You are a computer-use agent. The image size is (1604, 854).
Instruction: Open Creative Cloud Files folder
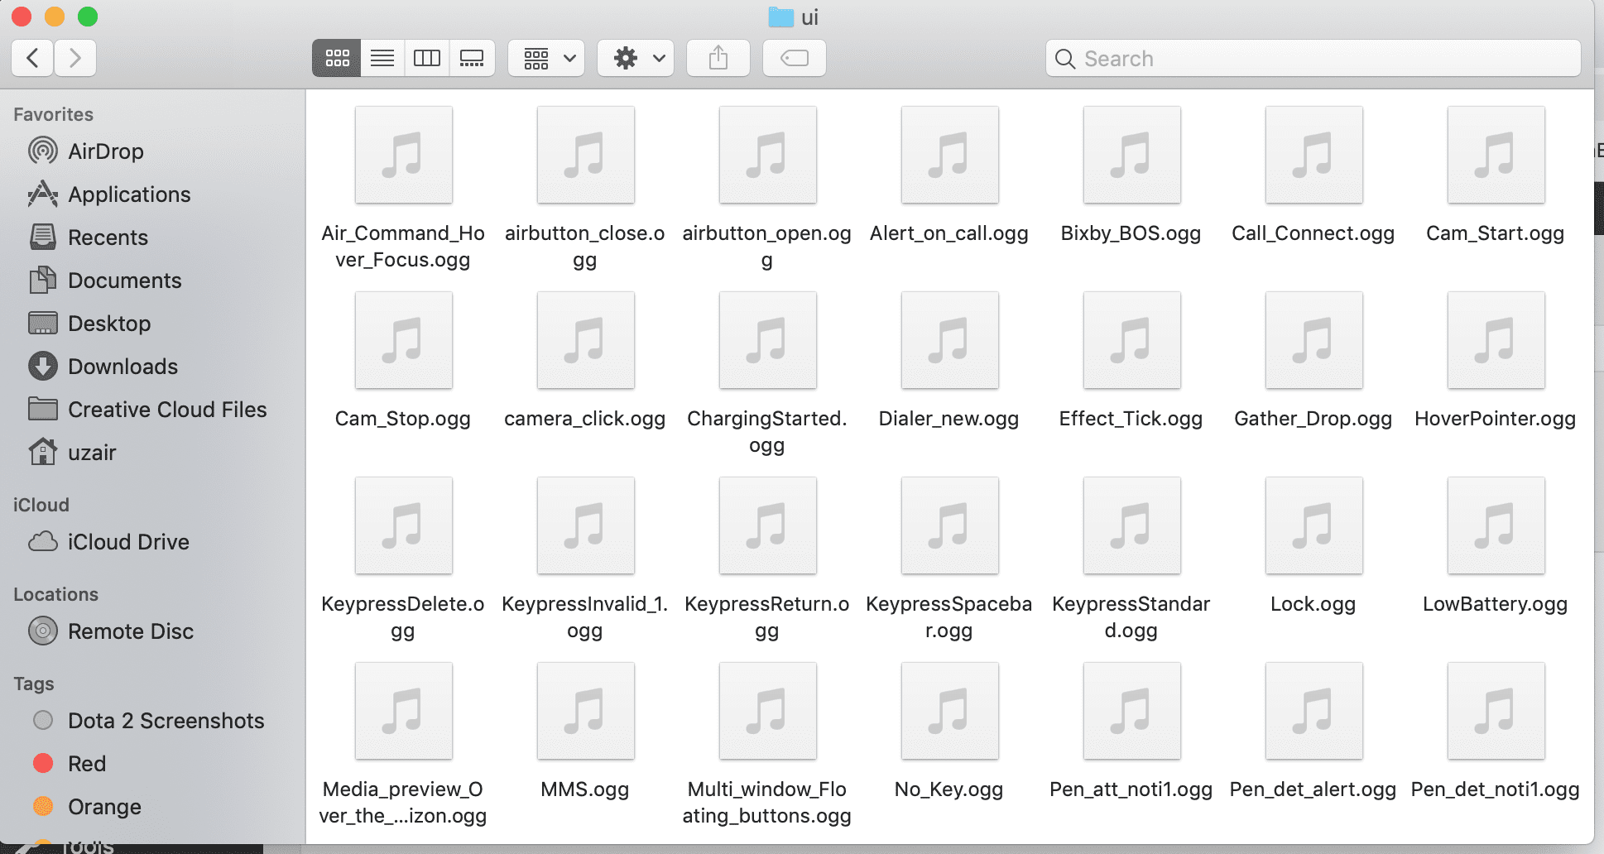coord(166,410)
